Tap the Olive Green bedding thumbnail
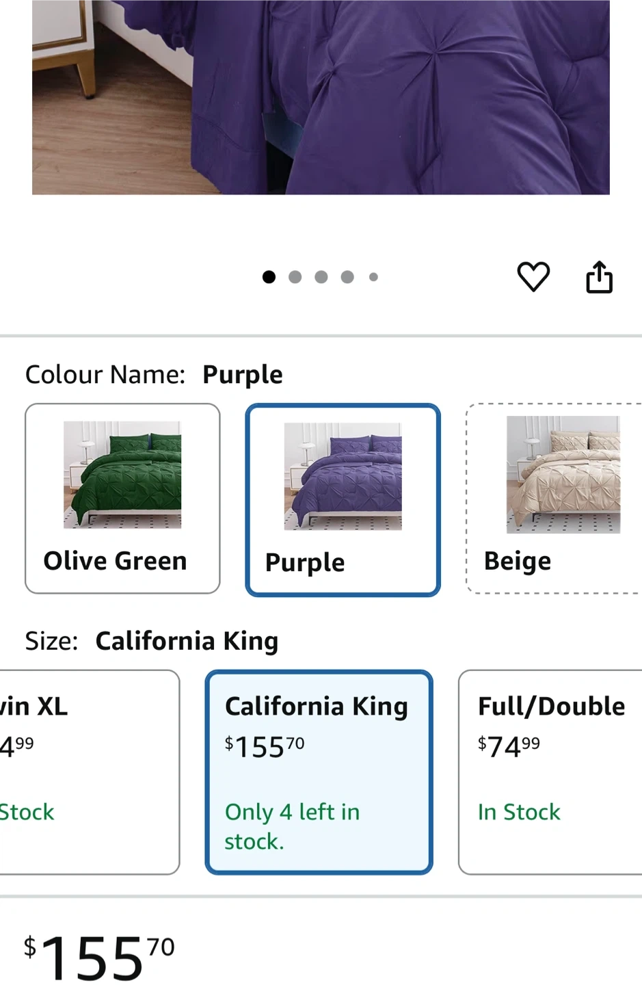Image resolution: width=642 pixels, height=985 pixels. point(122,475)
